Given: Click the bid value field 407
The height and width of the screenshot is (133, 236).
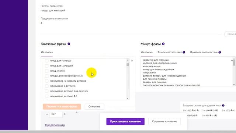Looking at the screenshot, I should click(56, 114).
